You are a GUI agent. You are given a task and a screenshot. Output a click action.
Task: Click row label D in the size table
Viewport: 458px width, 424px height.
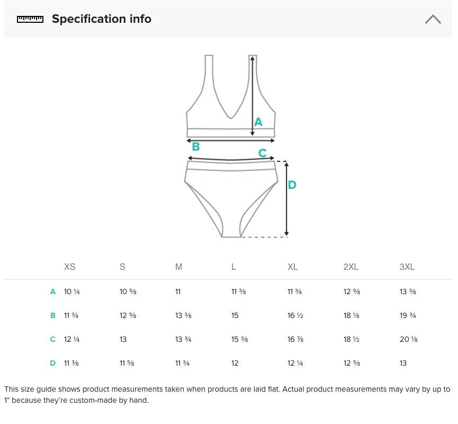[53, 363]
